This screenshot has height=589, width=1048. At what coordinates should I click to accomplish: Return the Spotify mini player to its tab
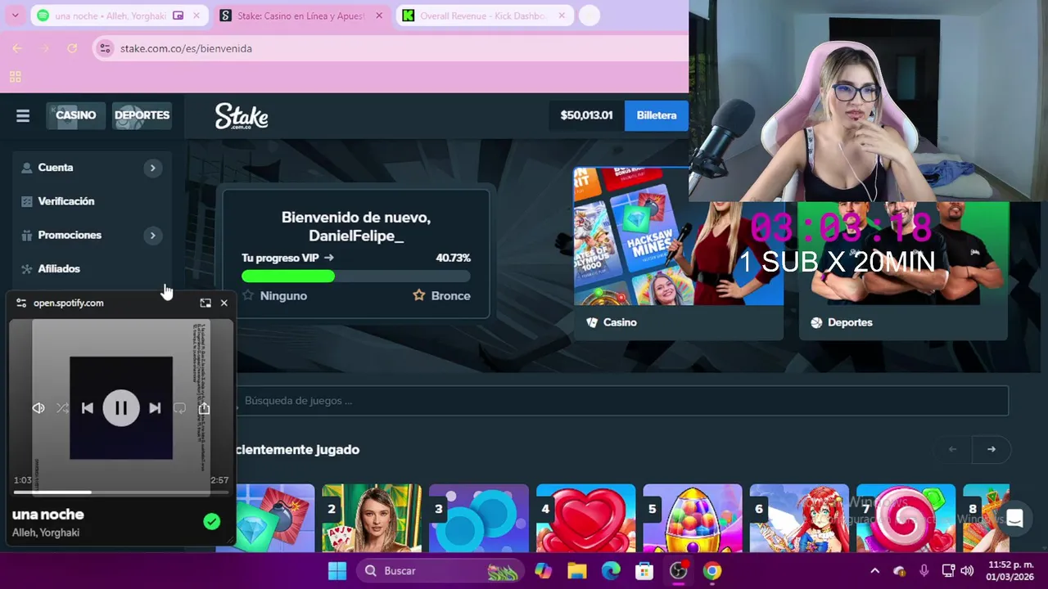[x=206, y=303]
